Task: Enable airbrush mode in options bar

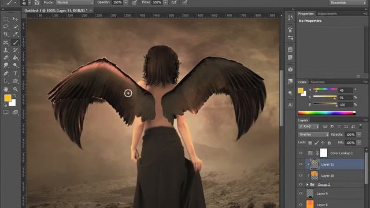Action: (174, 2)
